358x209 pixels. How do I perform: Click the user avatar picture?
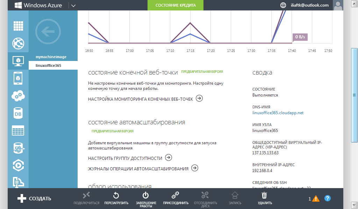[x=338, y=5]
